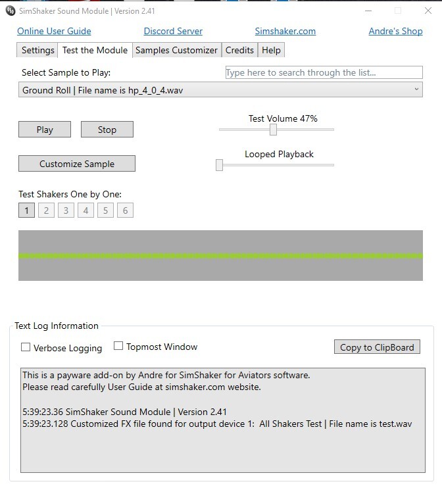Click the Customize Sample button
442x492 pixels.
point(77,164)
